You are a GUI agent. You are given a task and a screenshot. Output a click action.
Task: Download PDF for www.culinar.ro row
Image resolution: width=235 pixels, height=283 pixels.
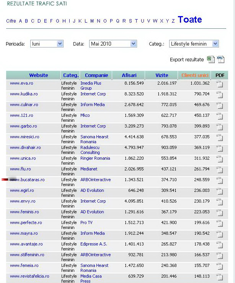pyautogui.click(x=219, y=106)
